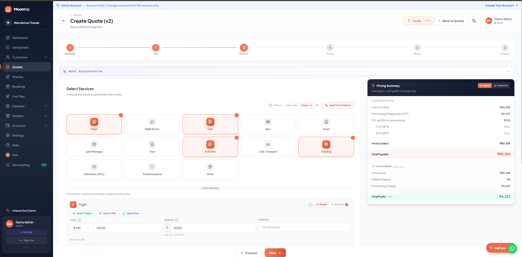522x257 pixels.
Task: Expand the Vendors sidebar section
Action: 26,116
